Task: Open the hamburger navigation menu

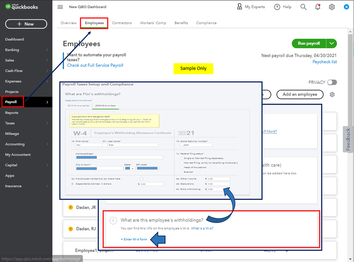Action: tap(60, 7)
